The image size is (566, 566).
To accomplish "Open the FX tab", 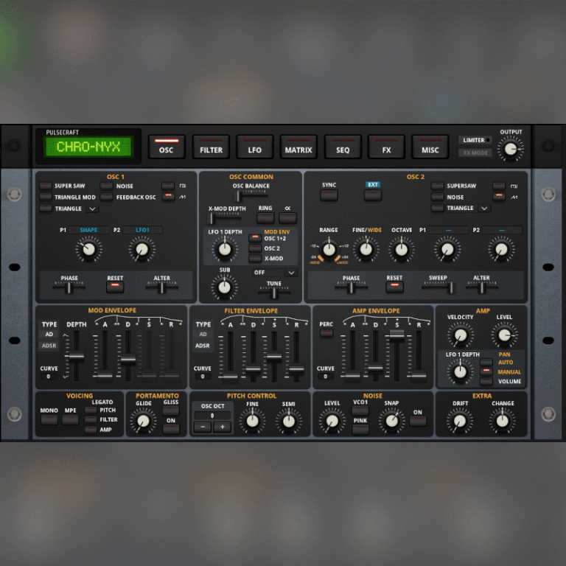I will (x=386, y=147).
